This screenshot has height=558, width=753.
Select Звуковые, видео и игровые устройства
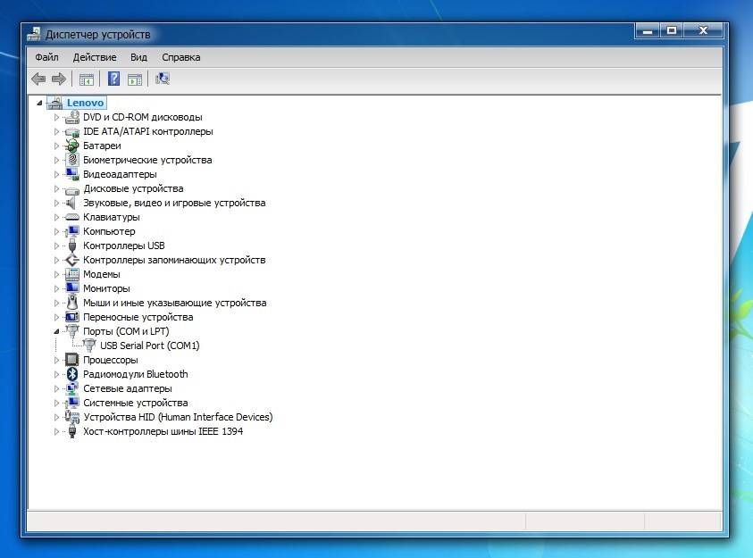pyautogui.click(x=173, y=203)
